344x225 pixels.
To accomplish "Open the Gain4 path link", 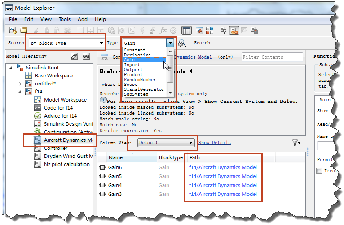I will [x=223, y=185].
